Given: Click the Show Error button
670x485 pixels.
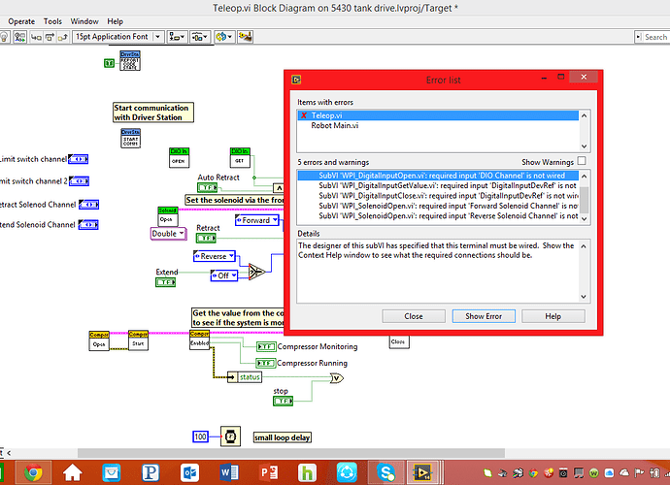Looking at the screenshot, I should [484, 316].
